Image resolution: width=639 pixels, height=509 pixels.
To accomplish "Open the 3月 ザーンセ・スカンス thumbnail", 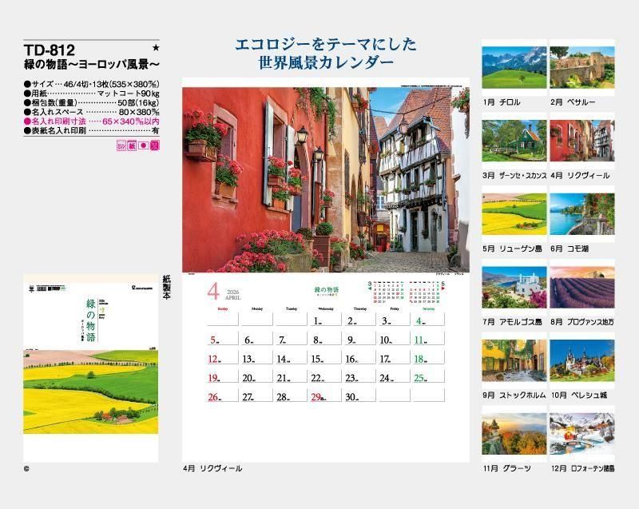I will (514, 141).
